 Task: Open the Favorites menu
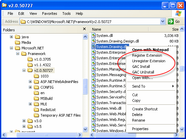pos(49,14)
